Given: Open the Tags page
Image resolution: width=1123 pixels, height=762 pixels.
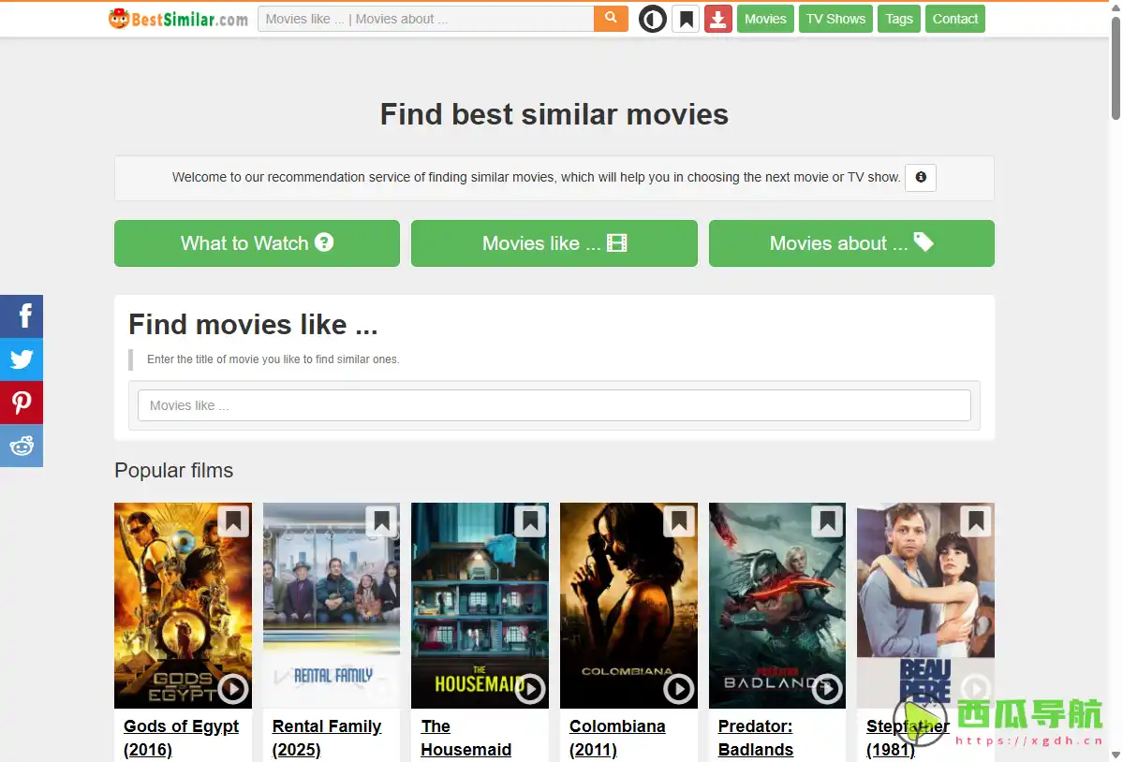Looking at the screenshot, I should click(x=898, y=19).
